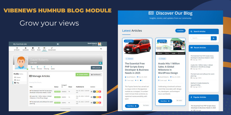Click the blue search button in Search Articles
231x115 pixels.
[214, 38]
